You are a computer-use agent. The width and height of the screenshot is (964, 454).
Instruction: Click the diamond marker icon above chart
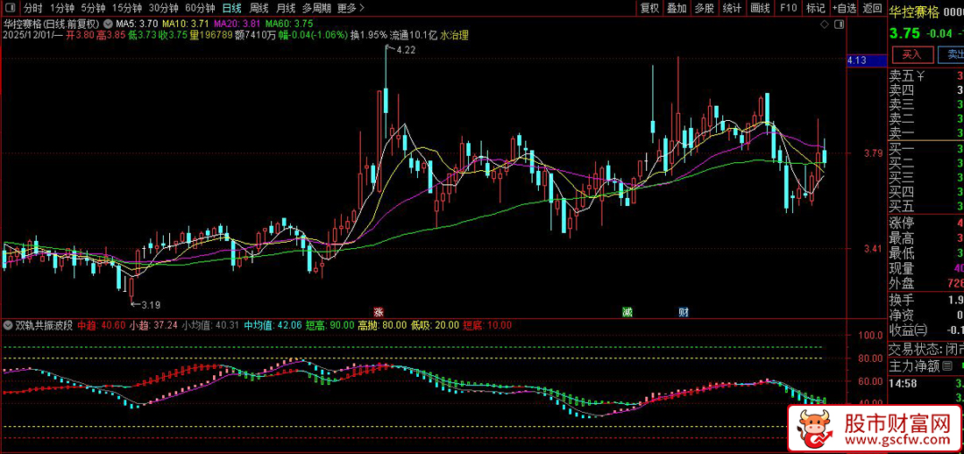(x=825, y=24)
